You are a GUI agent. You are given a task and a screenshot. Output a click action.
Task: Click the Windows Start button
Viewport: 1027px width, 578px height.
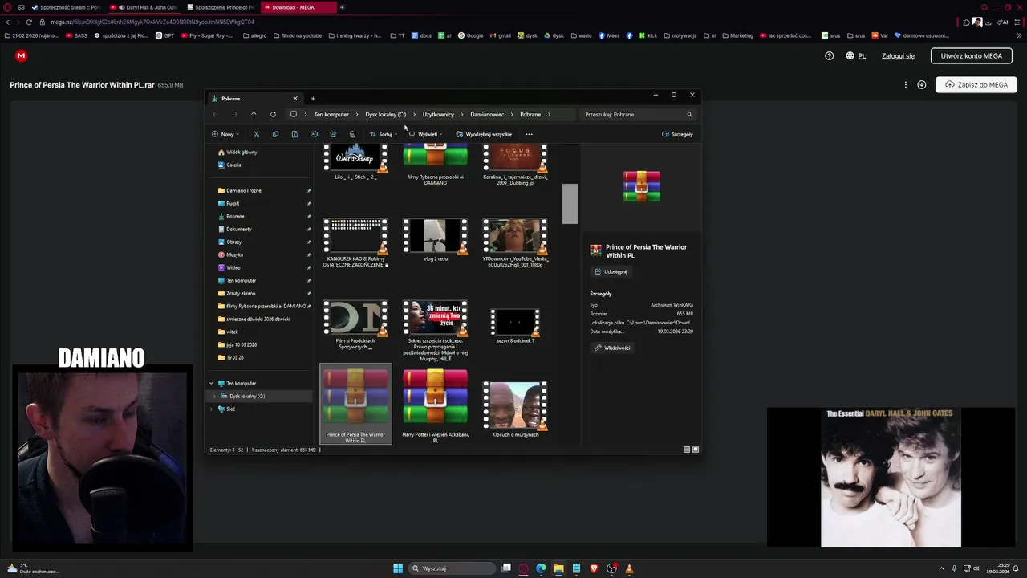coord(398,568)
